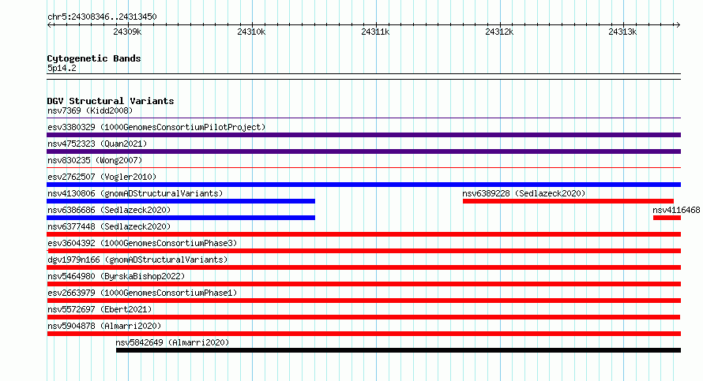Screen dimensions: 703x381
Task: Select the 5p14.2 band label
Action: point(62,69)
